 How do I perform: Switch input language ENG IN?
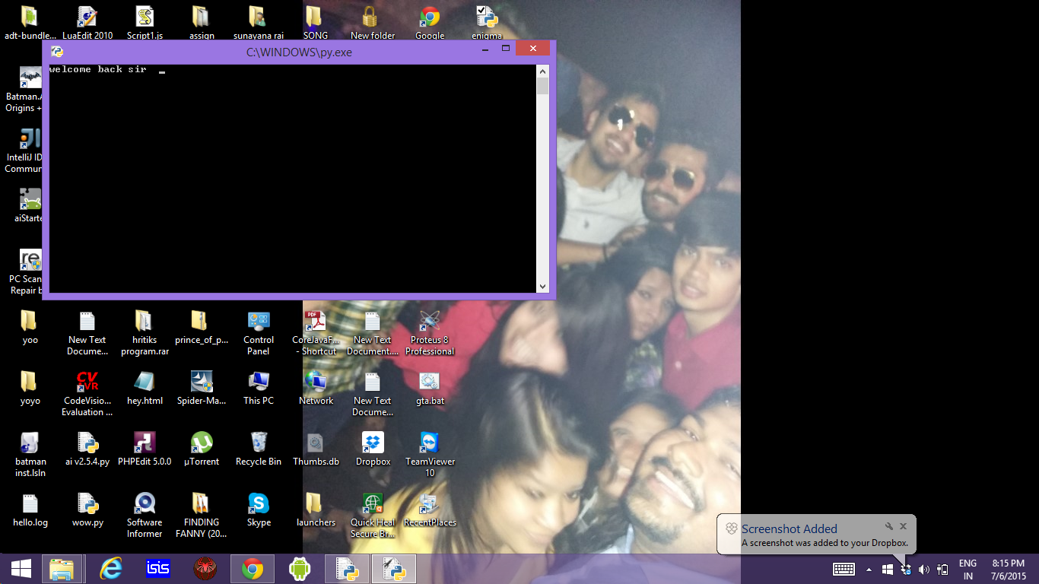coord(968,570)
